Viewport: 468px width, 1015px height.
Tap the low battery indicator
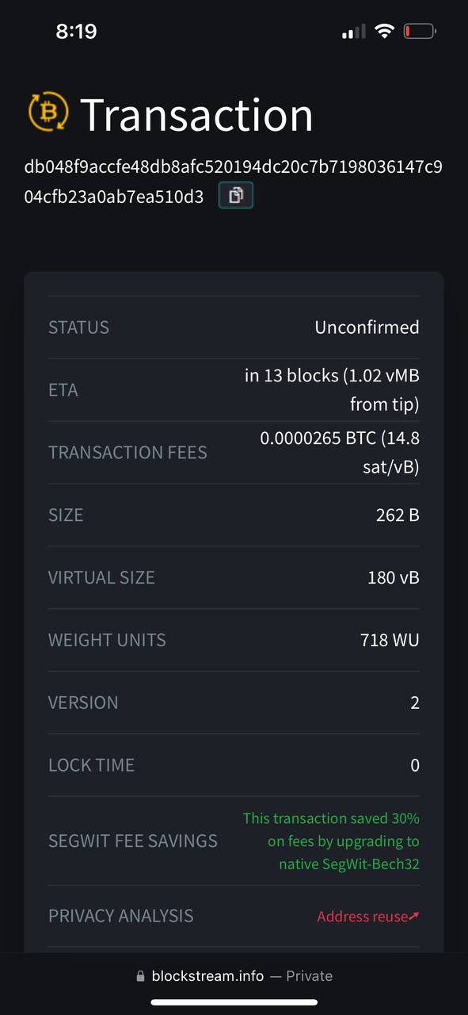pos(419,32)
